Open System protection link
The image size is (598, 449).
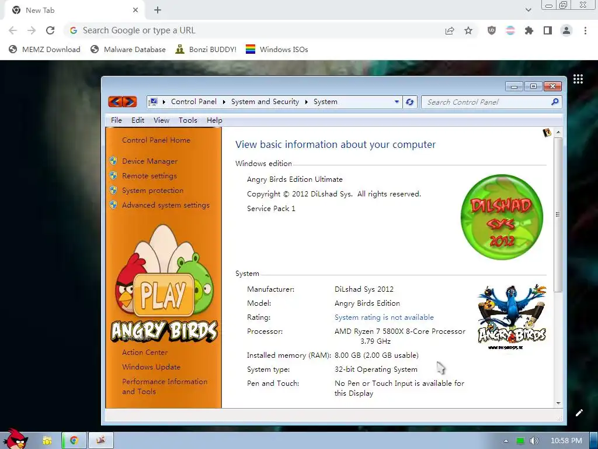click(x=152, y=190)
